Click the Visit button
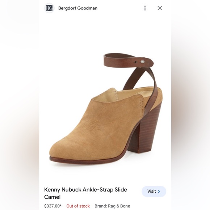 [x=154, y=192]
